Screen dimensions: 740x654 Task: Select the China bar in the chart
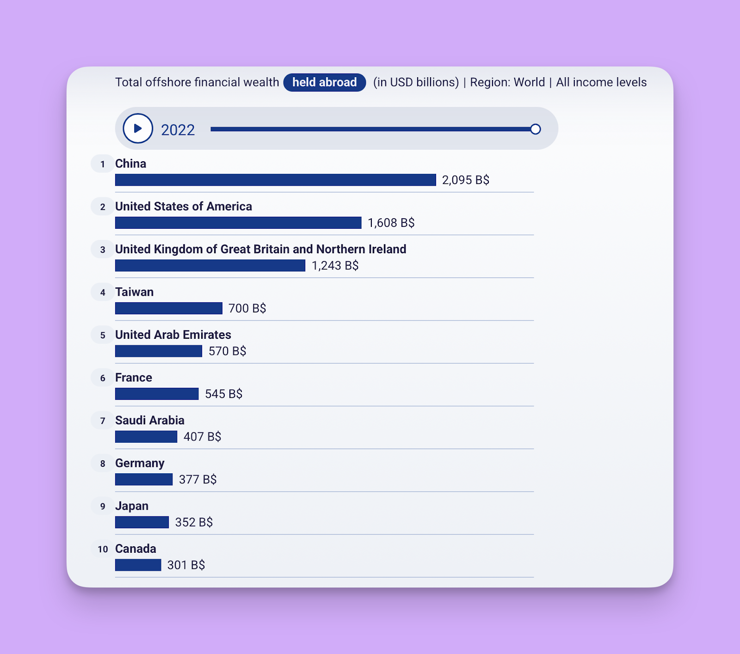pyautogui.click(x=275, y=180)
